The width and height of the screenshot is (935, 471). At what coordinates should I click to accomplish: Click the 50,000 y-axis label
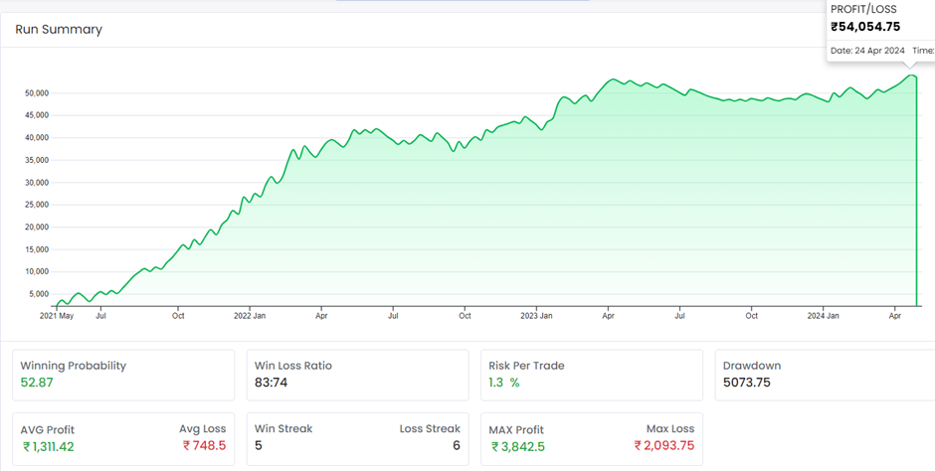click(37, 92)
